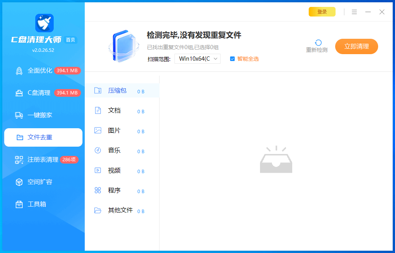Click the 智能全选 label text
Image resolution: width=395 pixels, height=253 pixels.
248,59
